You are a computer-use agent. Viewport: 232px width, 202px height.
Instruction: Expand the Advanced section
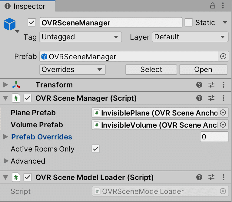(x=6, y=161)
